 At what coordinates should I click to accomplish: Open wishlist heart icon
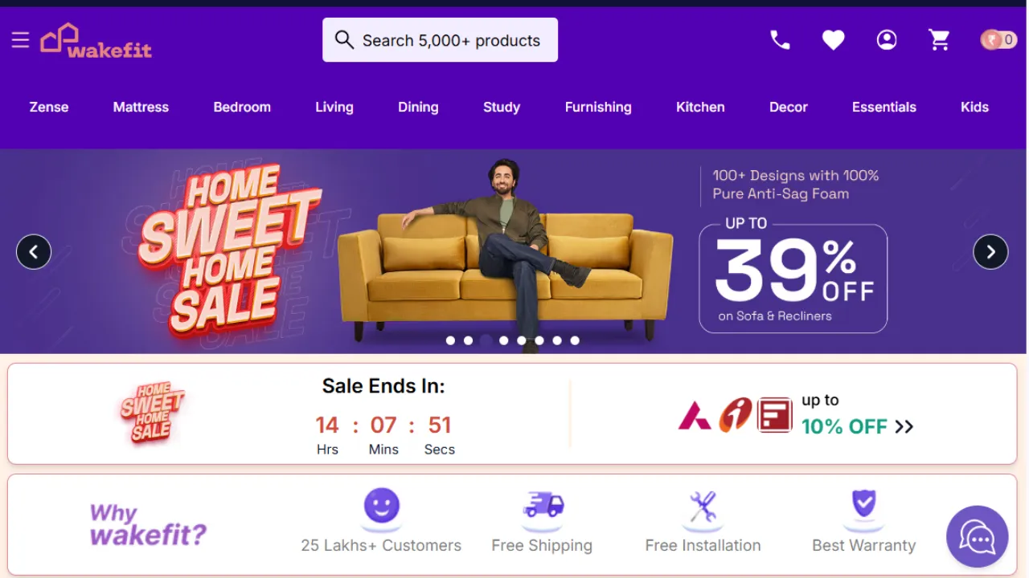tap(833, 40)
